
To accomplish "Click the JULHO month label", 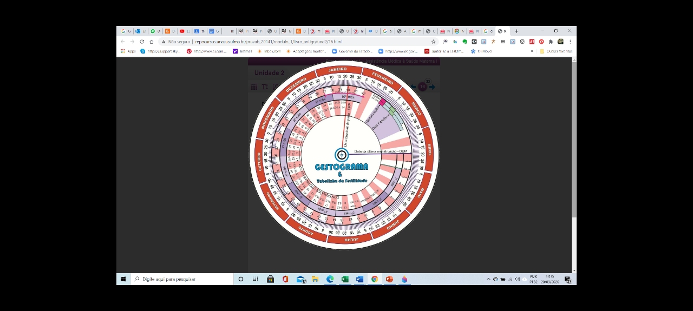I will [352, 239].
